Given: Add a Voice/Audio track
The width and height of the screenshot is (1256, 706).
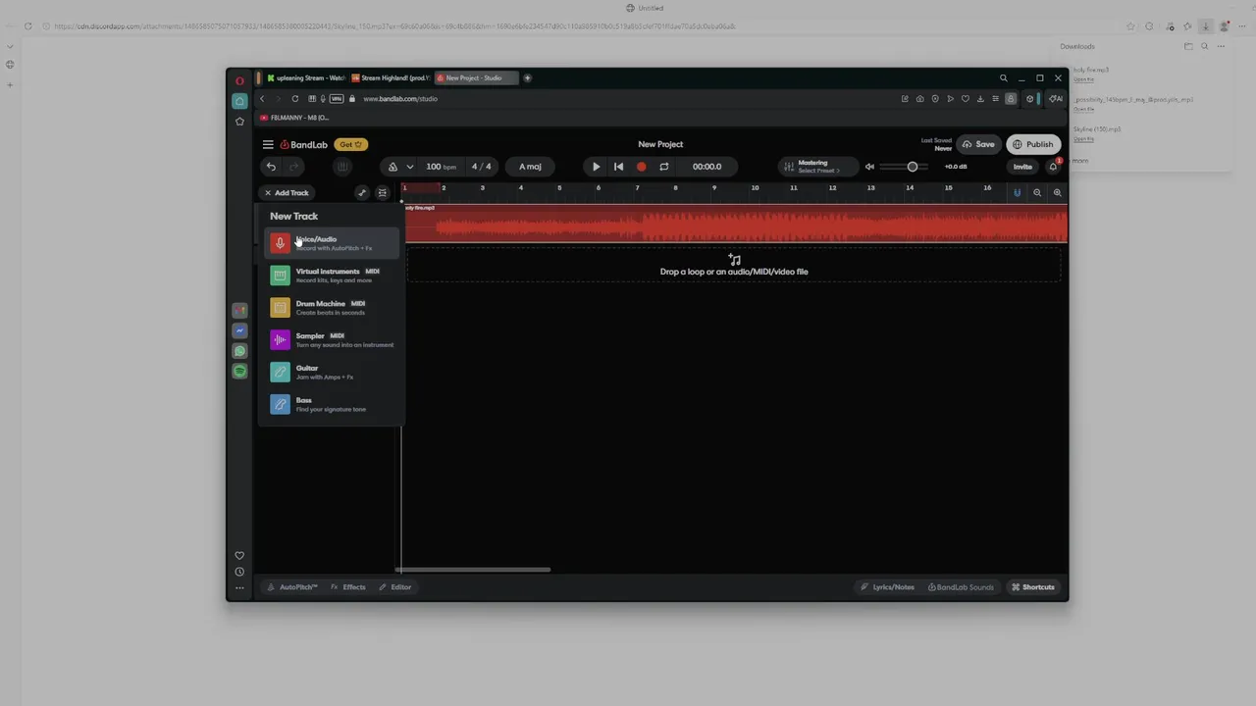Looking at the screenshot, I should (332, 243).
